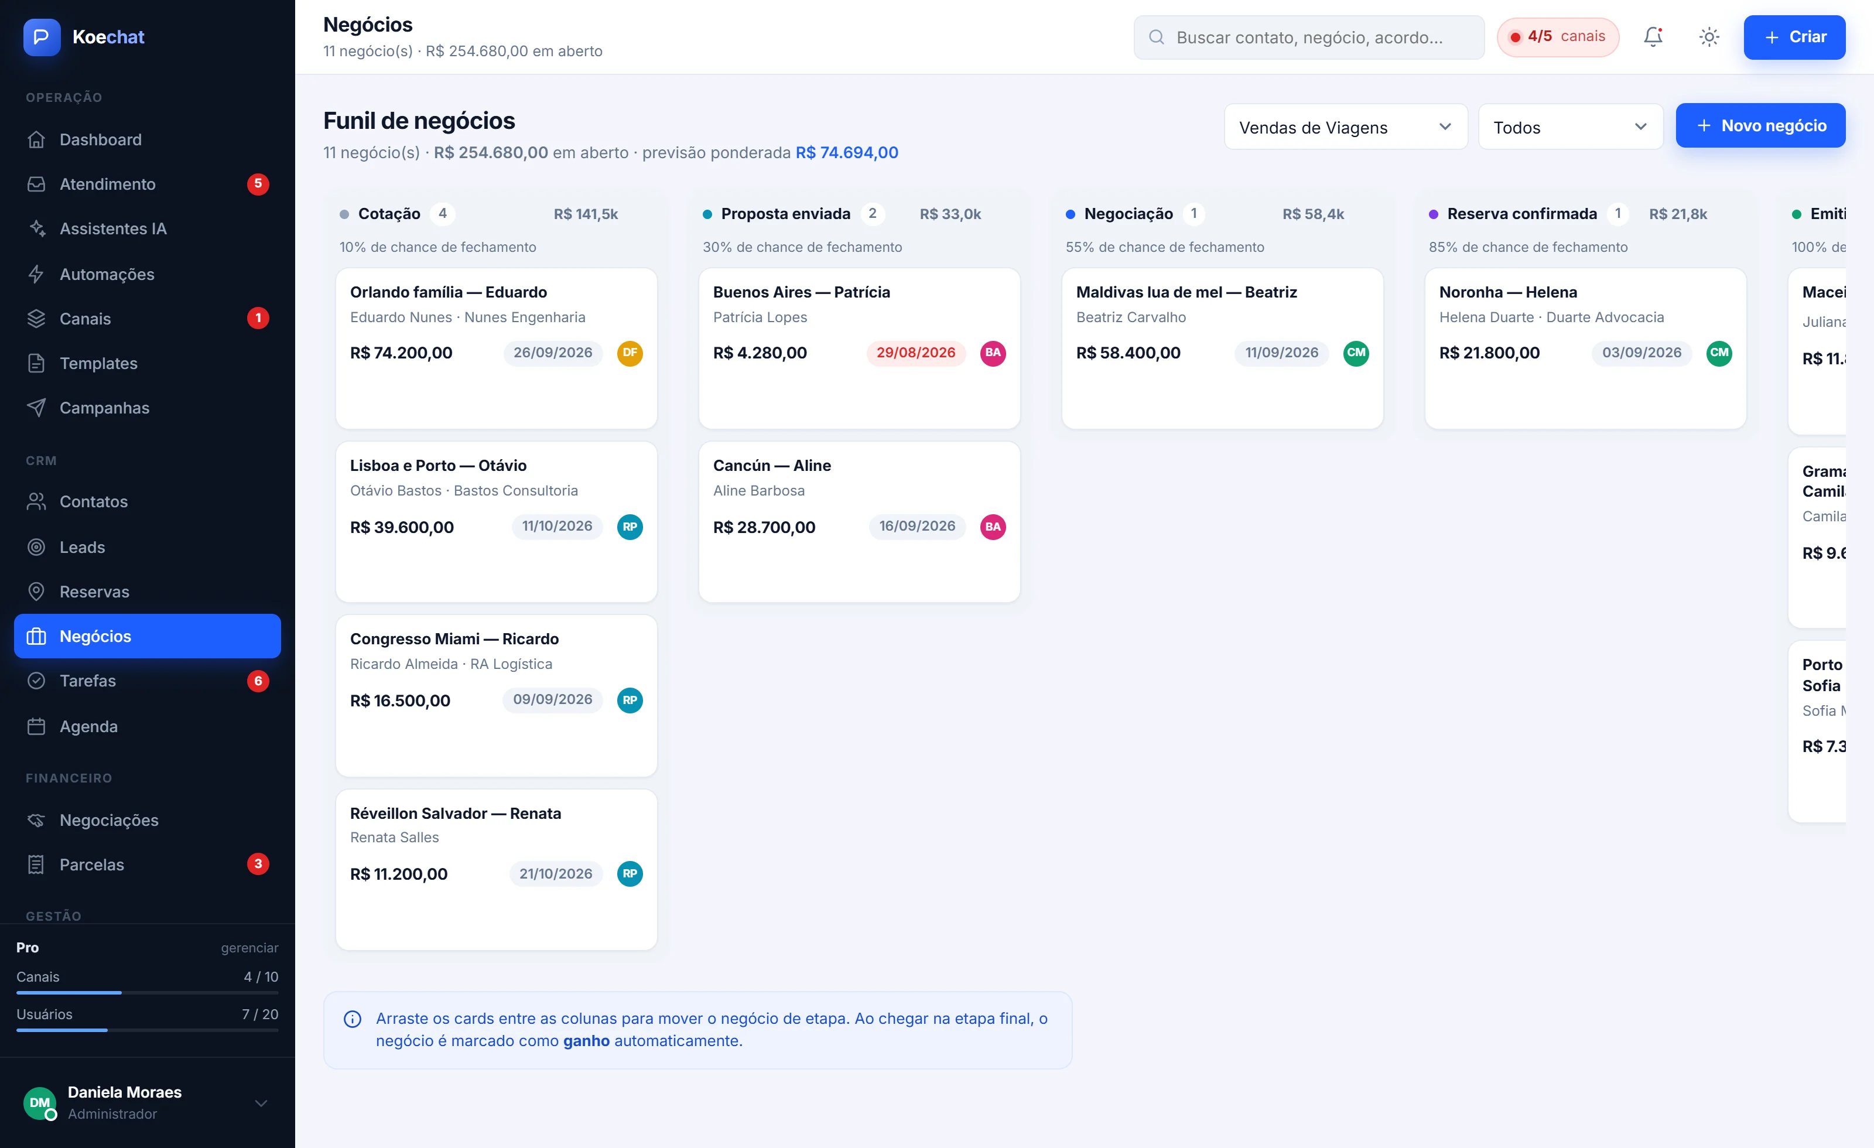Click the Proposta enviada column header

point(786,214)
